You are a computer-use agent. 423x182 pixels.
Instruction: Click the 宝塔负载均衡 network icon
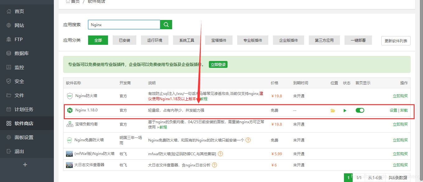coord(70,124)
